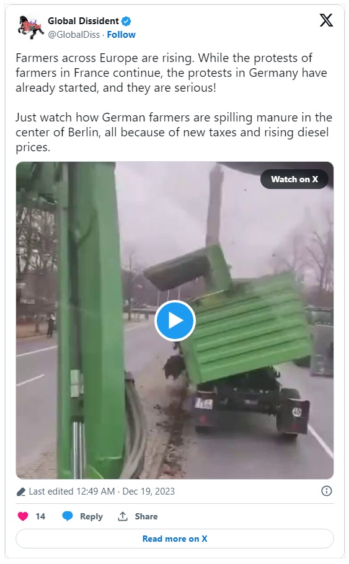Click the edit pencil icon
349x564 pixels.
[21, 491]
